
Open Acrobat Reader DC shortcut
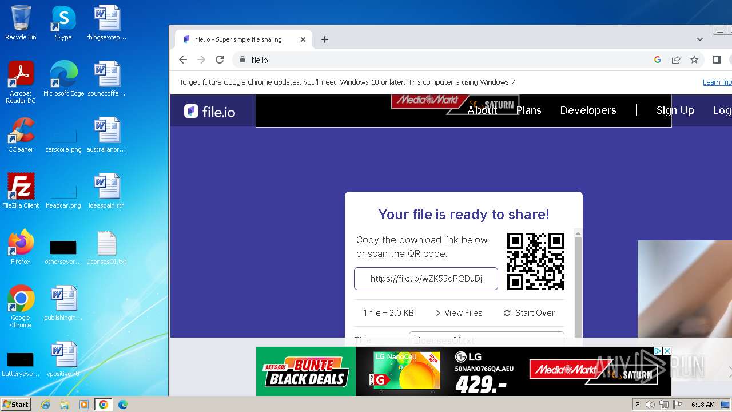tap(21, 82)
